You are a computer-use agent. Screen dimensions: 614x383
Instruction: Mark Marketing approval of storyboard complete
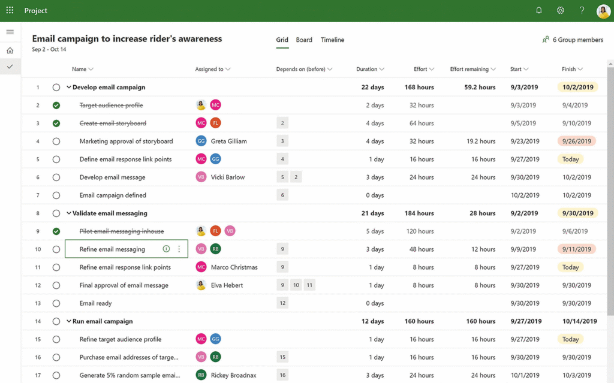coord(56,141)
